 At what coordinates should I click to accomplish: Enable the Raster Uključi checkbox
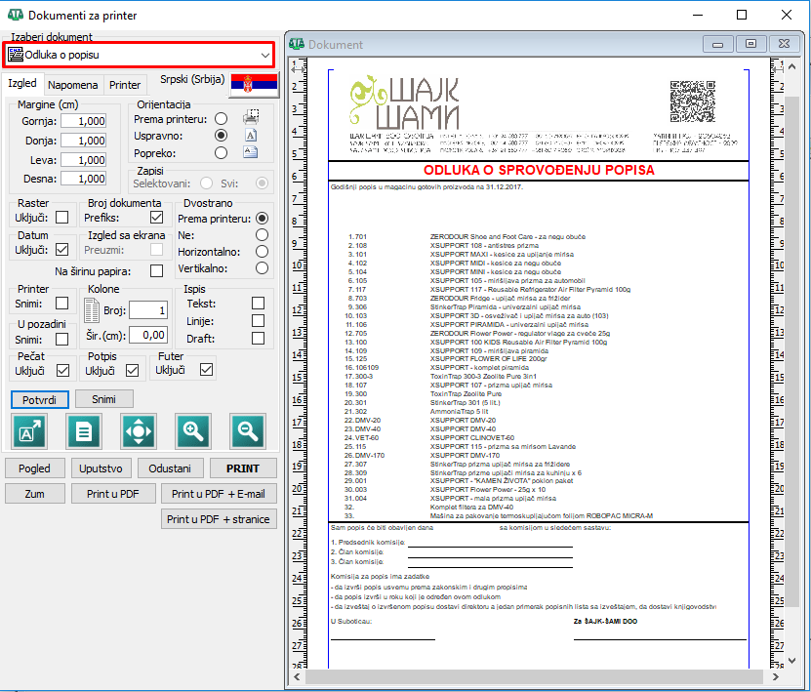click(62, 218)
